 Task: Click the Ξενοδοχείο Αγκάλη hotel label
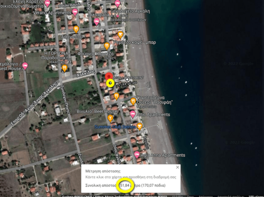[130, 12]
